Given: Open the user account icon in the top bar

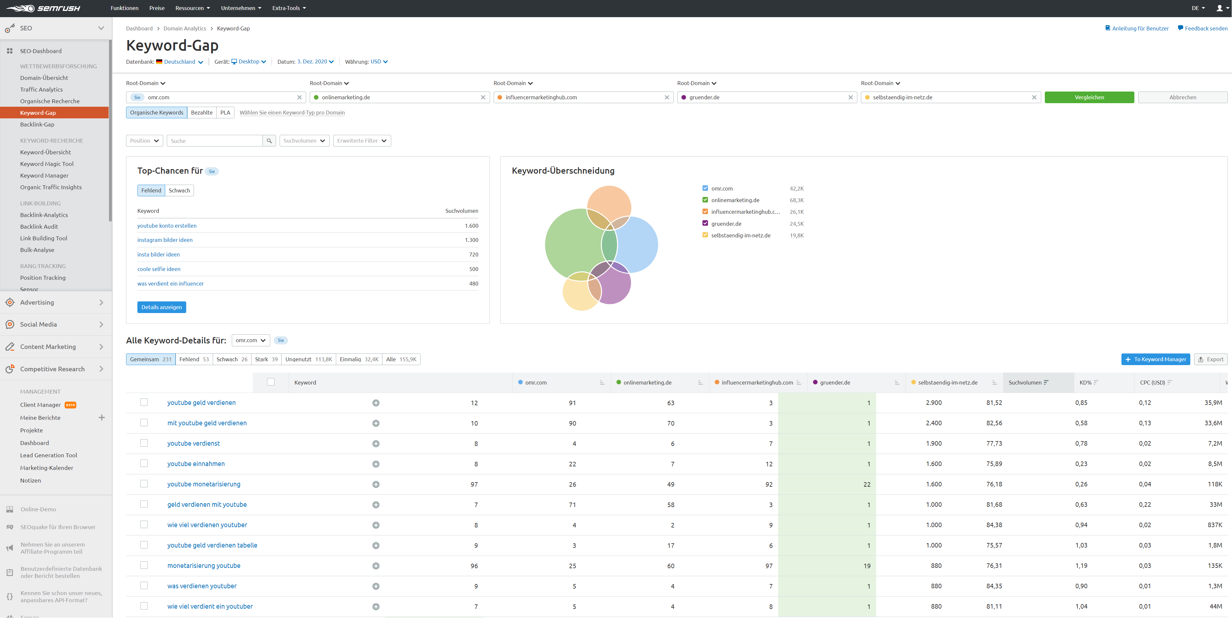Looking at the screenshot, I should [1219, 8].
